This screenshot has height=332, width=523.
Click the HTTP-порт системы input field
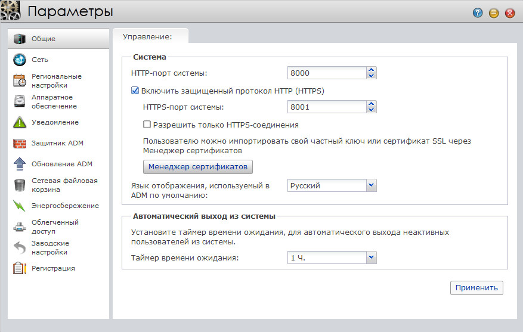coord(326,73)
